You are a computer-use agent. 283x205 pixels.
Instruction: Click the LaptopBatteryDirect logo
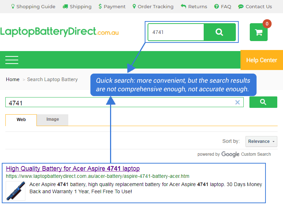coord(59,32)
